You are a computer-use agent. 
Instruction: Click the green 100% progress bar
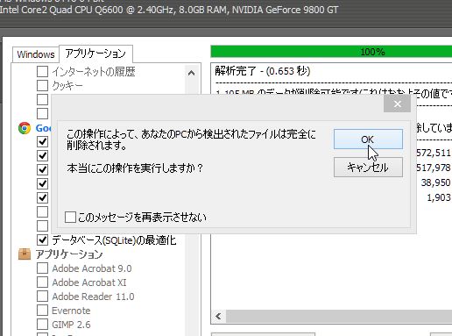(x=331, y=52)
